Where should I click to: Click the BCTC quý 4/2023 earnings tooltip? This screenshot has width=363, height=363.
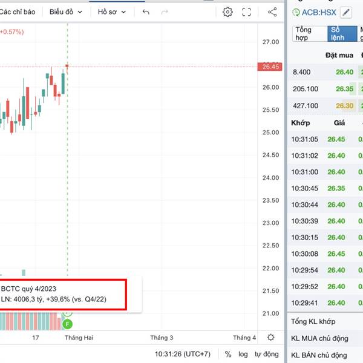coord(63,293)
